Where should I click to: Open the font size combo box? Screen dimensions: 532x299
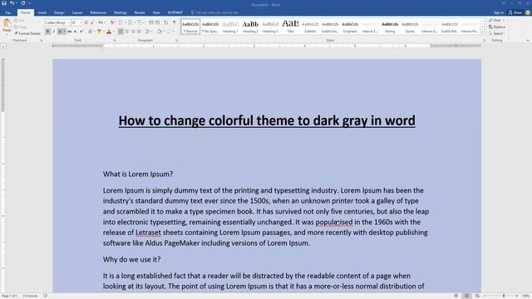tap(76, 22)
